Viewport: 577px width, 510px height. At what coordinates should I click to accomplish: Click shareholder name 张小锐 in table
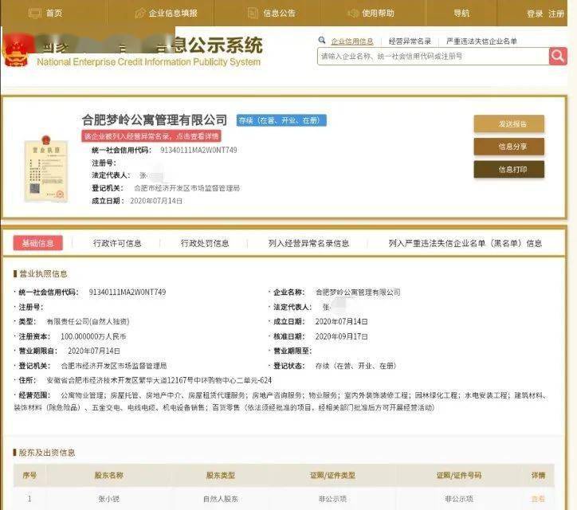(108, 499)
